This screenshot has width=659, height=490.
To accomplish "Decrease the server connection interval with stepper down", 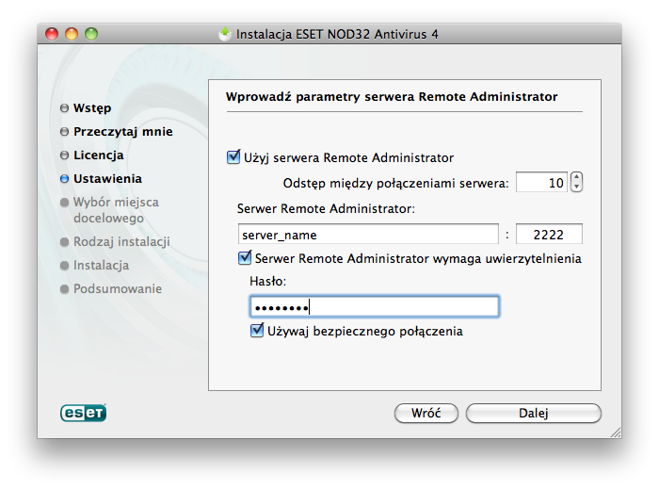I will coord(576,187).
